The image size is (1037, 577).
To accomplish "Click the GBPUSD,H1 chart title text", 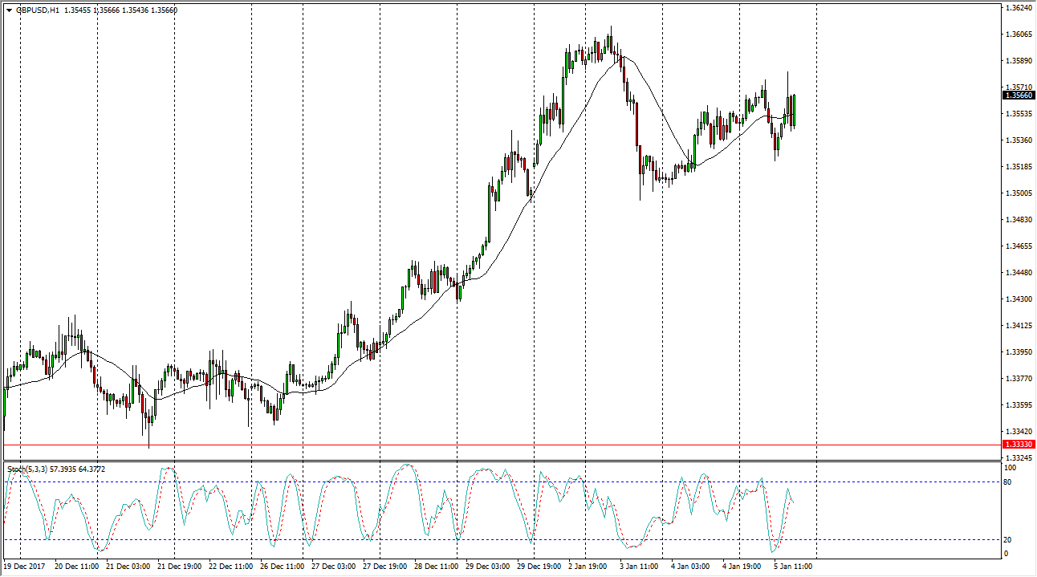I will coord(37,10).
